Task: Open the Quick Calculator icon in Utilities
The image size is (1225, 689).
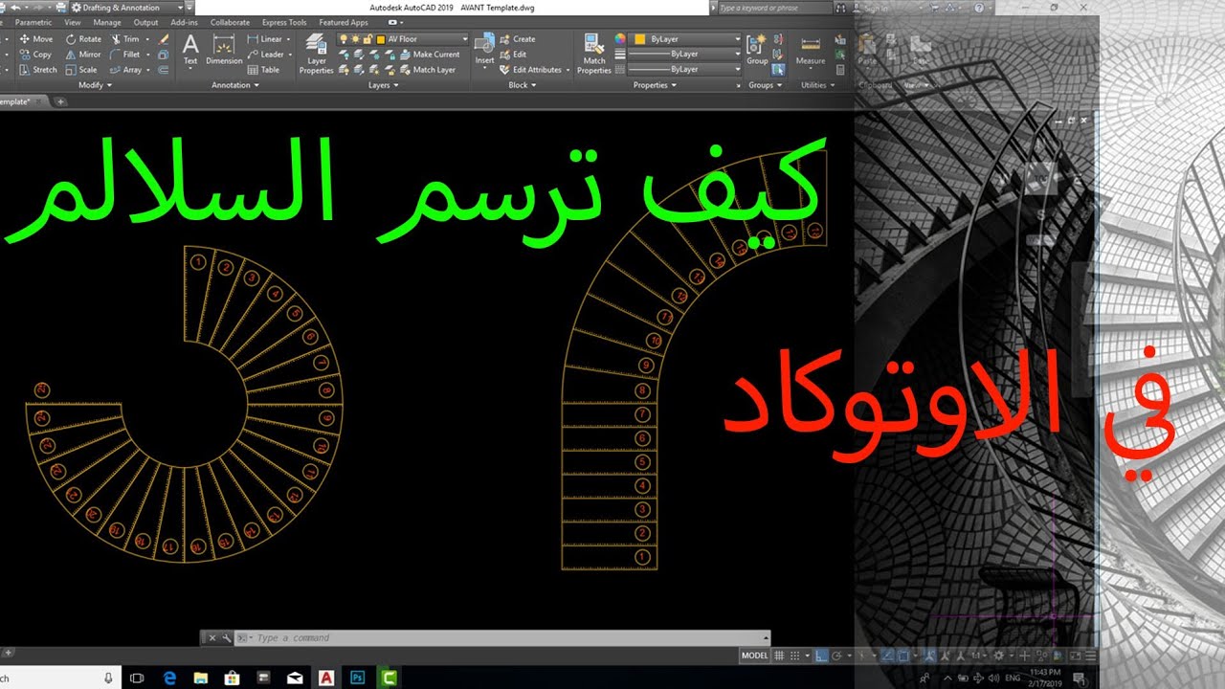Action: [840, 70]
